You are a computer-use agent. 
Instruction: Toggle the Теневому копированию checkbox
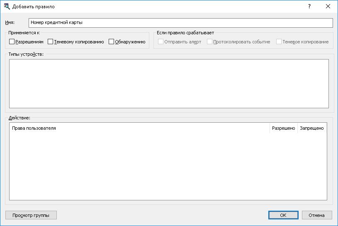51,42
